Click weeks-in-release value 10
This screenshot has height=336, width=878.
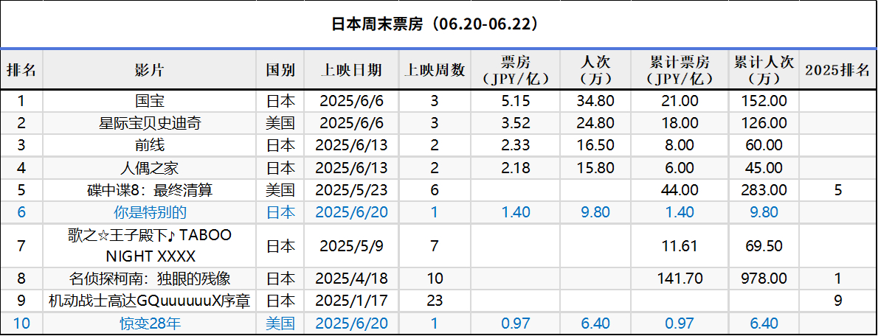click(x=435, y=279)
